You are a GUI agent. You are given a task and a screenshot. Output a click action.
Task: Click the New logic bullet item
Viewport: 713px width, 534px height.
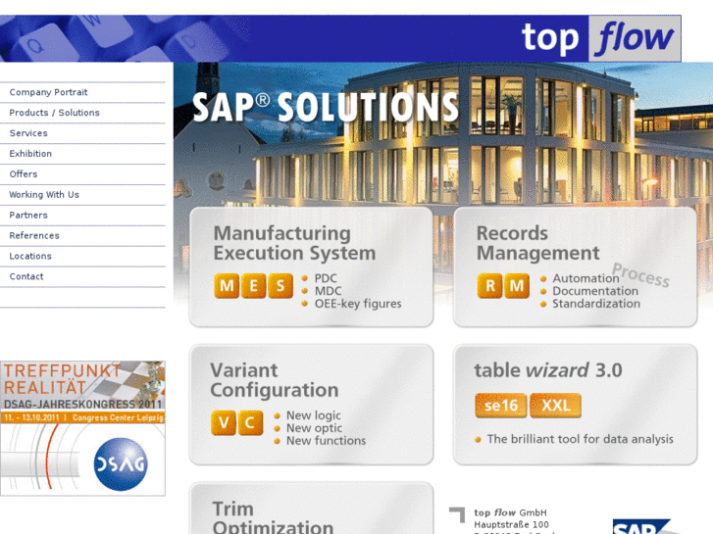[x=313, y=415]
